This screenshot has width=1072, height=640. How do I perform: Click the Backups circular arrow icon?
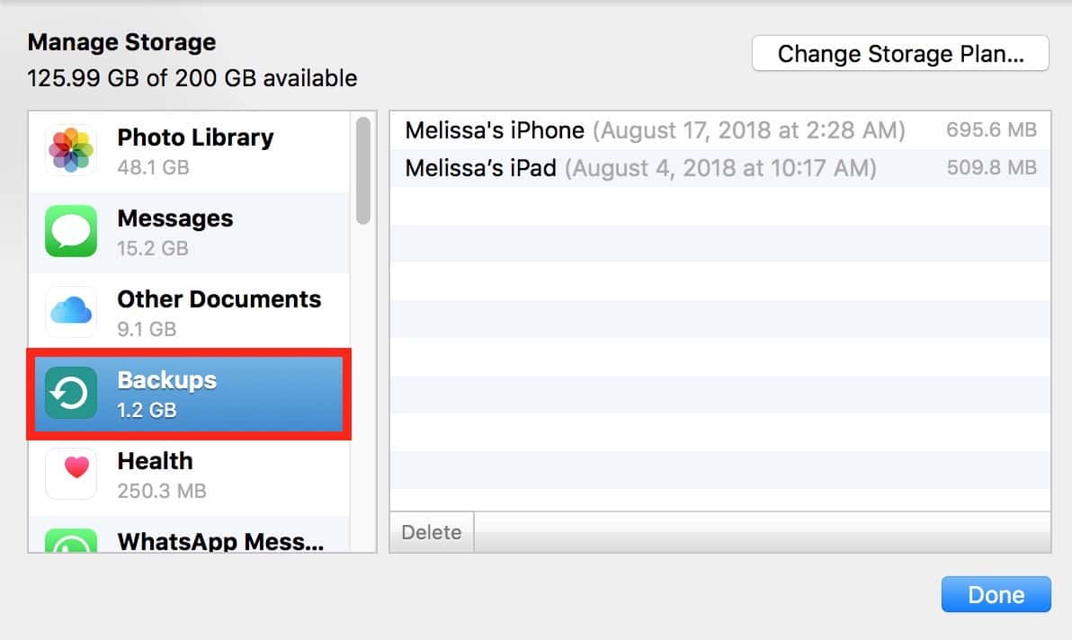pos(71,394)
